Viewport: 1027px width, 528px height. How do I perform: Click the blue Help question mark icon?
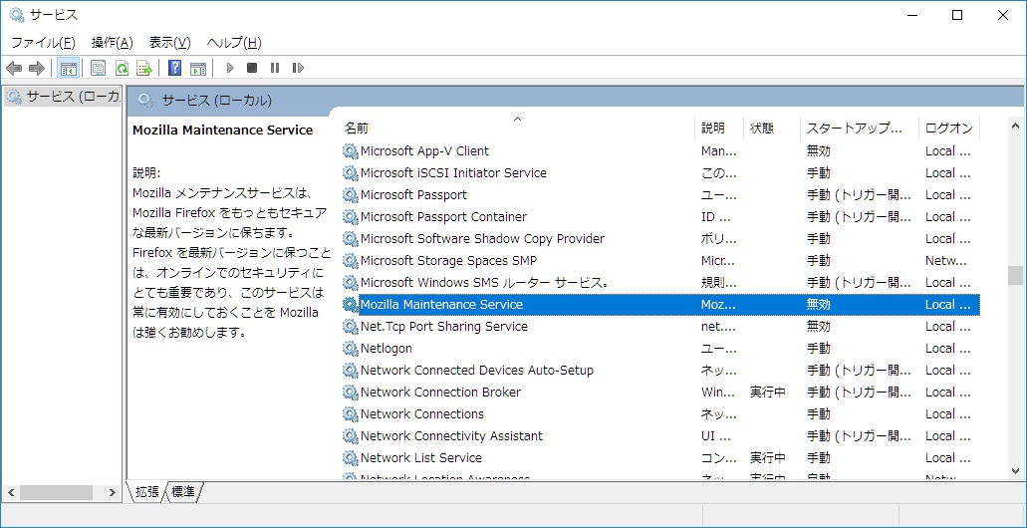(175, 68)
